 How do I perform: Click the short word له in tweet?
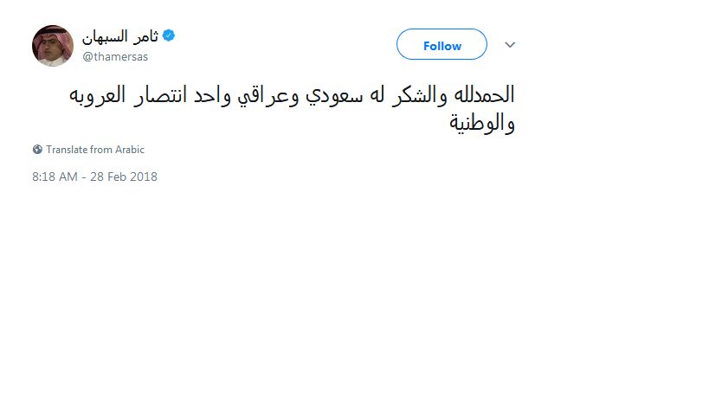(x=377, y=95)
